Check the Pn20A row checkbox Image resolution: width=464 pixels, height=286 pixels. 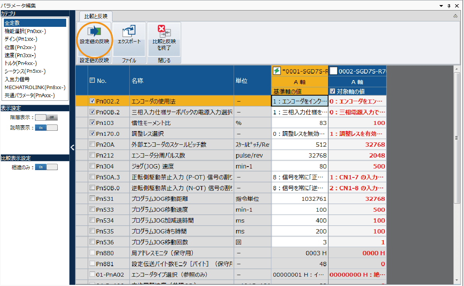92,144
